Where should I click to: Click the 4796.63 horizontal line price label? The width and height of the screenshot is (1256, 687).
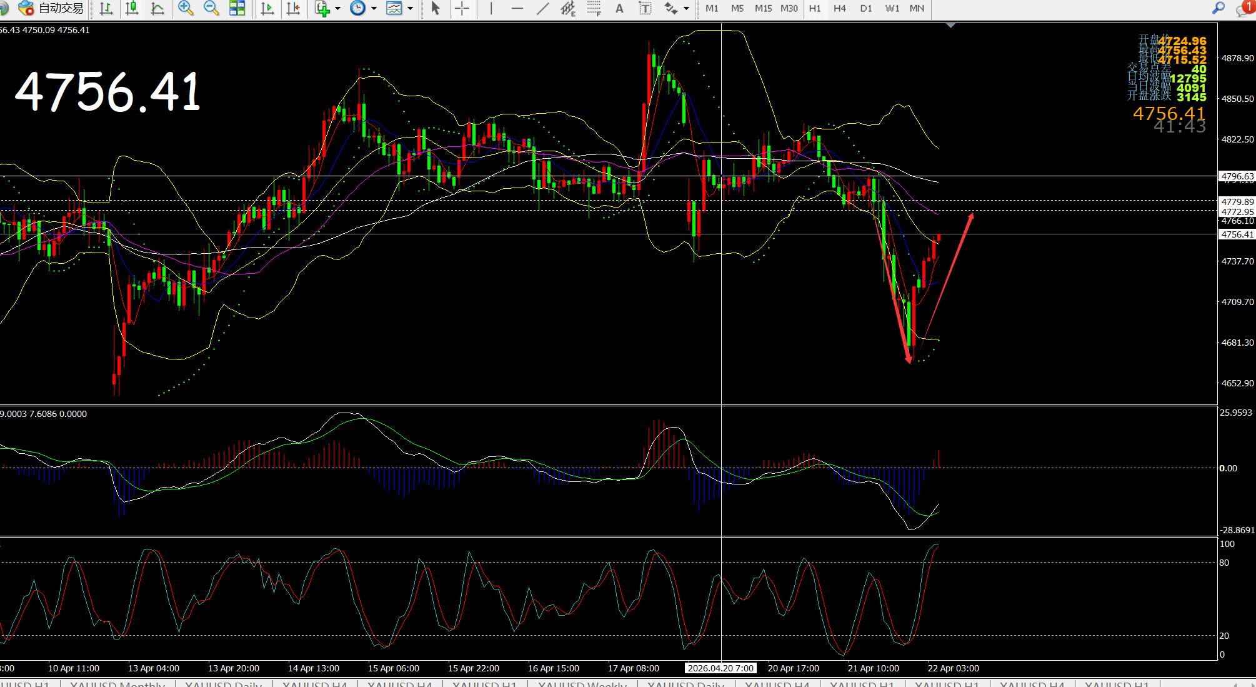point(1237,176)
